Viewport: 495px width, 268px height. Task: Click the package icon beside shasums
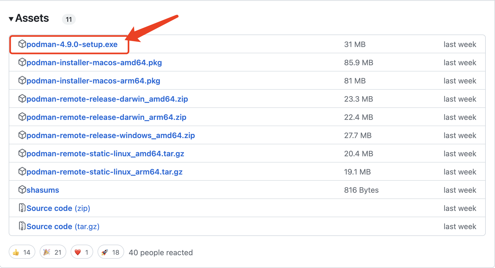click(x=22, y=189)
